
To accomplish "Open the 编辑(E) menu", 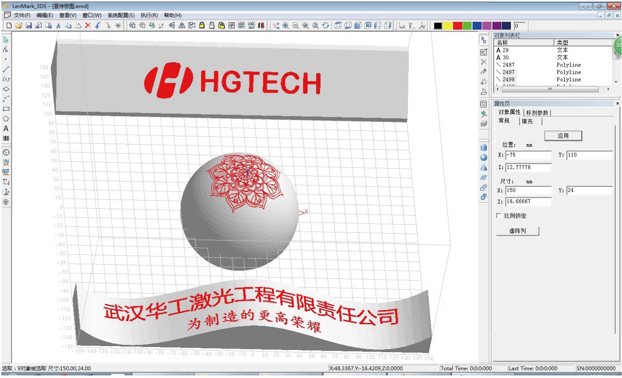I will click(x=45, y=15).
